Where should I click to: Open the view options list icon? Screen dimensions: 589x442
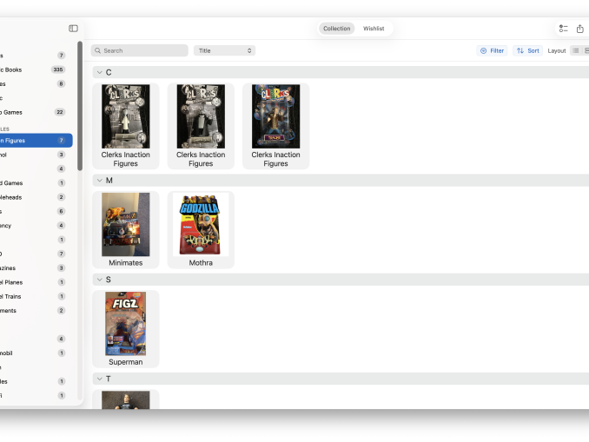563,29
